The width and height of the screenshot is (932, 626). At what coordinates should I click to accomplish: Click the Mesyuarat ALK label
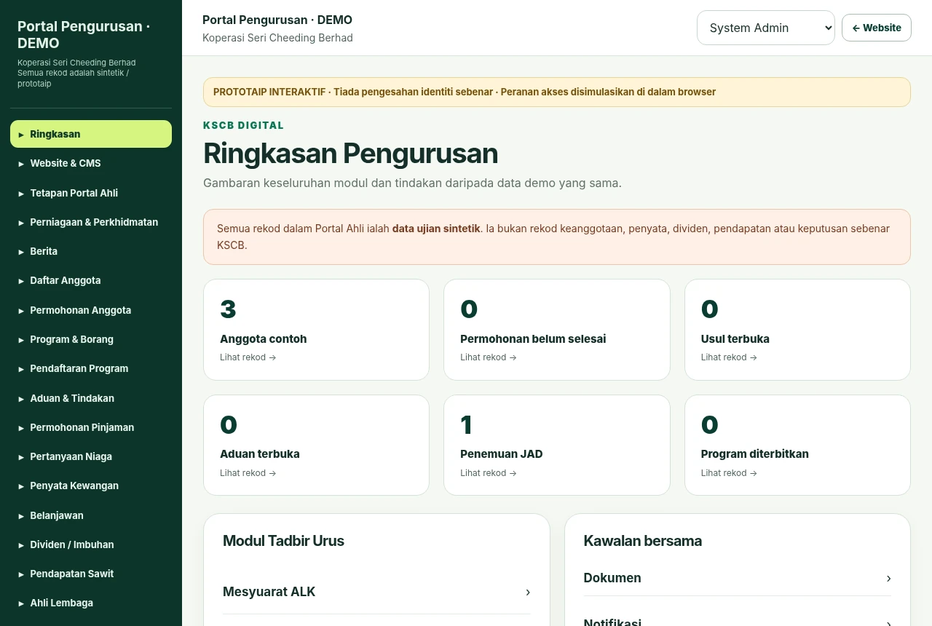(269, 592)
